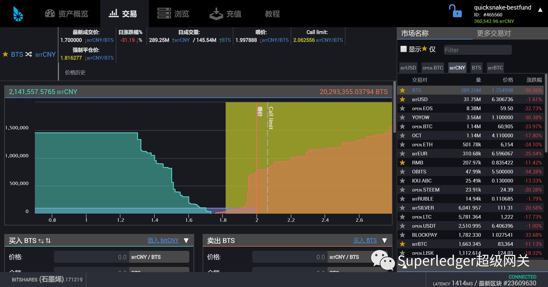Switch to the 交易 exchange tab

point(123,14)
